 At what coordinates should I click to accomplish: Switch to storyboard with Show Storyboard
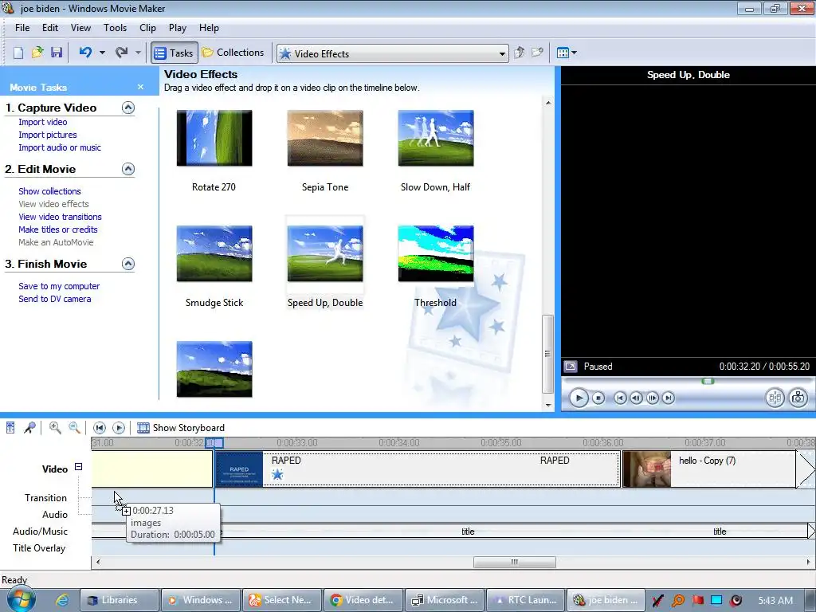[x=181, y=428]
